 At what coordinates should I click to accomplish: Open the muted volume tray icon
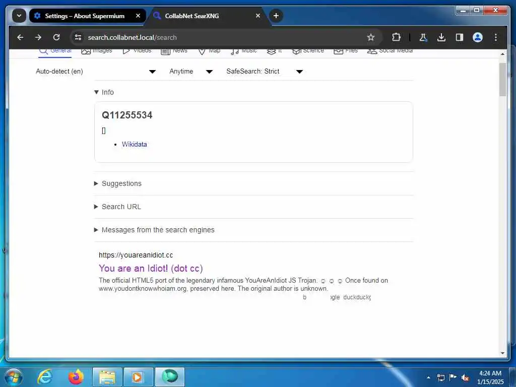pos(465,378)
